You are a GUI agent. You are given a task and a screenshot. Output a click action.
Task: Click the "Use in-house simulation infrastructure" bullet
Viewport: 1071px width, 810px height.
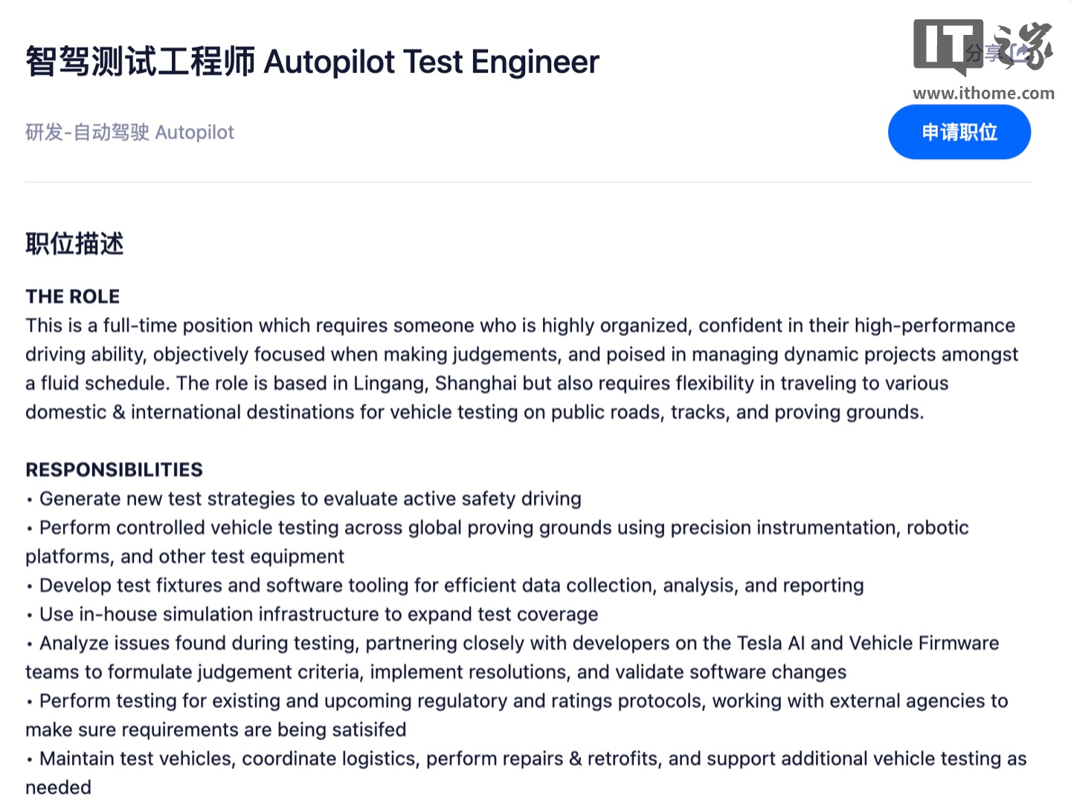click(318, 615)
